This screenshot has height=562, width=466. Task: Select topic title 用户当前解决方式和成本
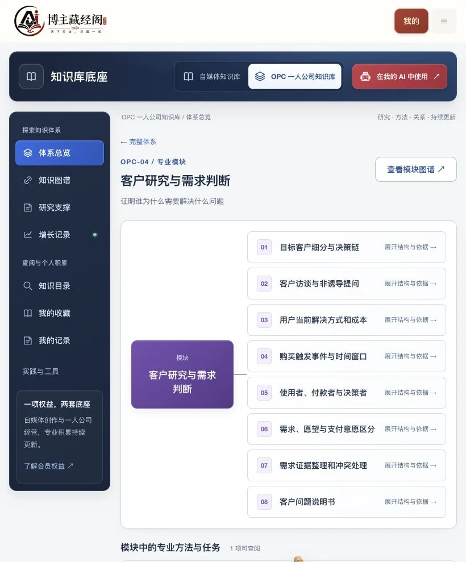(323, 320)
